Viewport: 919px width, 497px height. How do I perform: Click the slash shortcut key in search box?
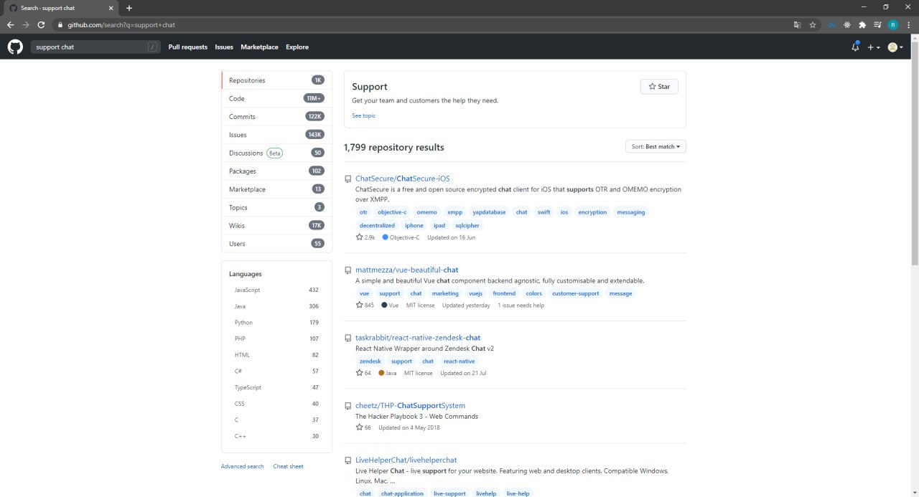152,47
